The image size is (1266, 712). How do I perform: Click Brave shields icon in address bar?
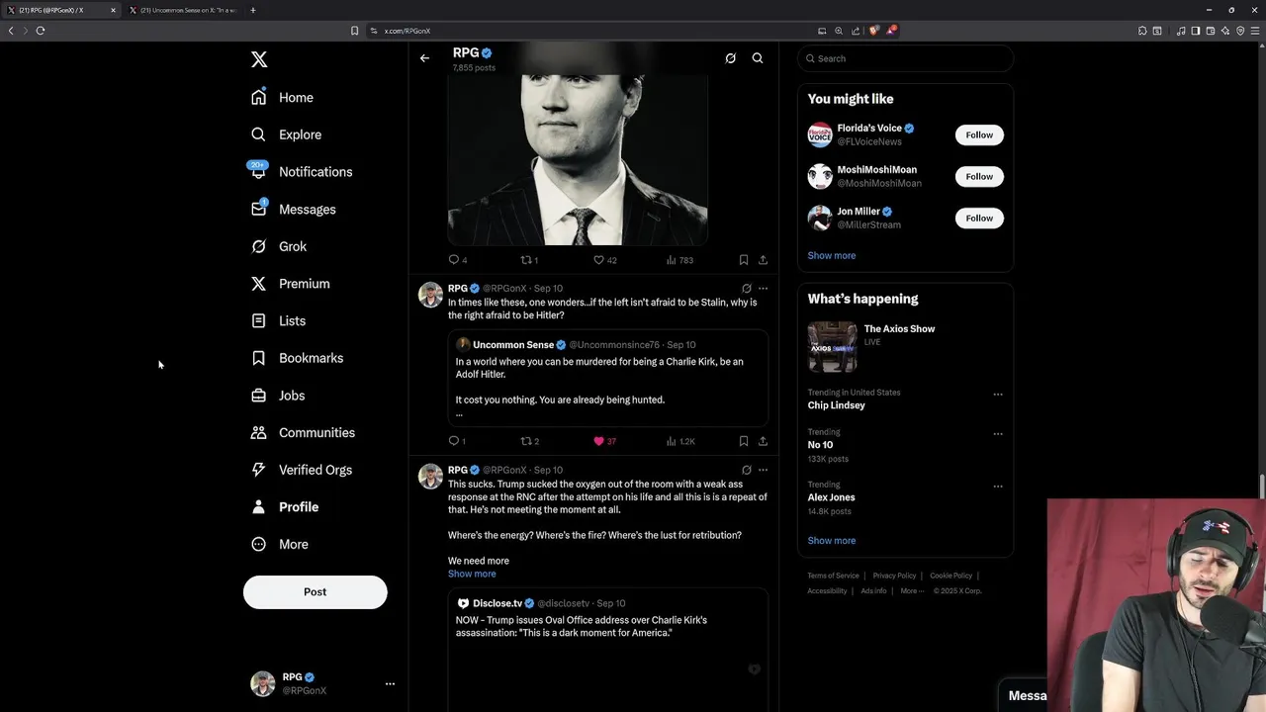coord(874,31)
